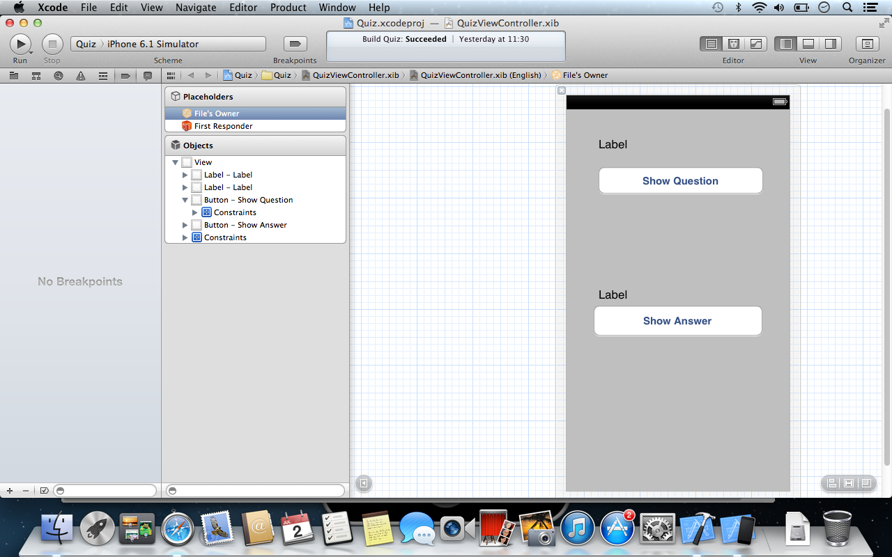Screen dimensions: 892x557
Task: Select First Responder placeholder
Action: [255, 126]
